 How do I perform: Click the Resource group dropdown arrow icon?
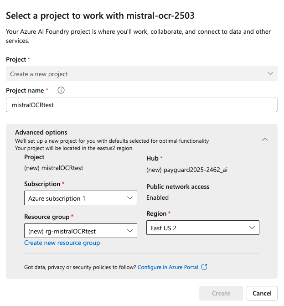pos(130,231)
